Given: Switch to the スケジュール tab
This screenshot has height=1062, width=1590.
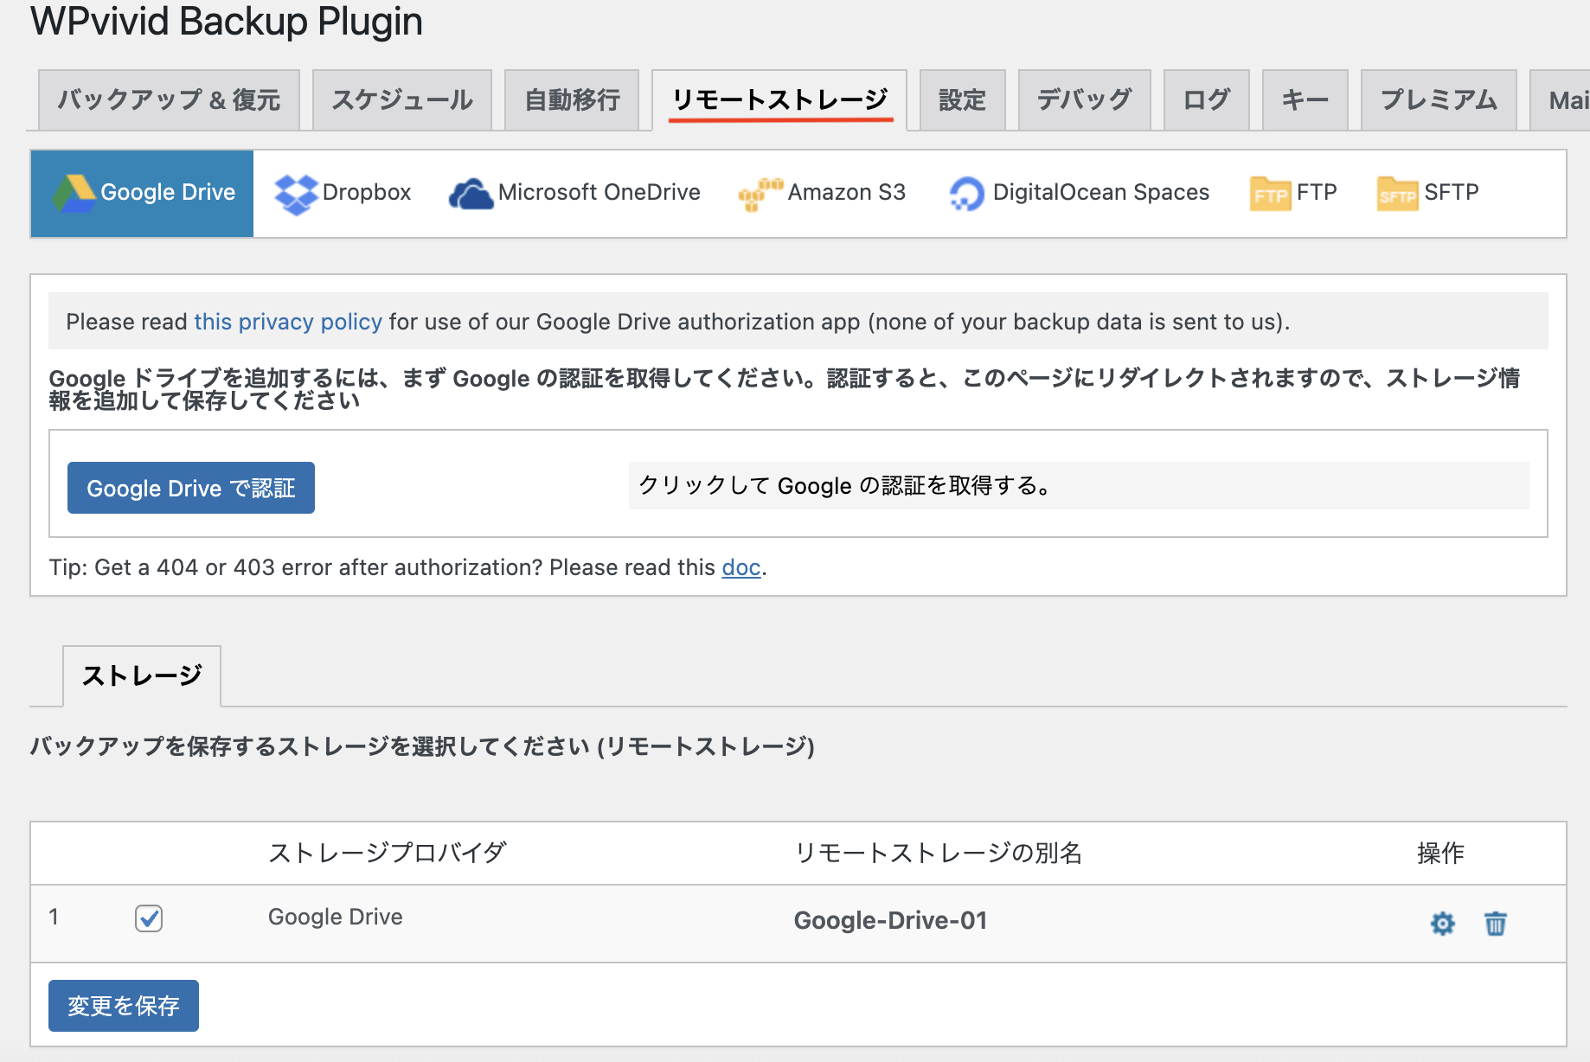Looking at the screenshot, I should coord(402,100).
